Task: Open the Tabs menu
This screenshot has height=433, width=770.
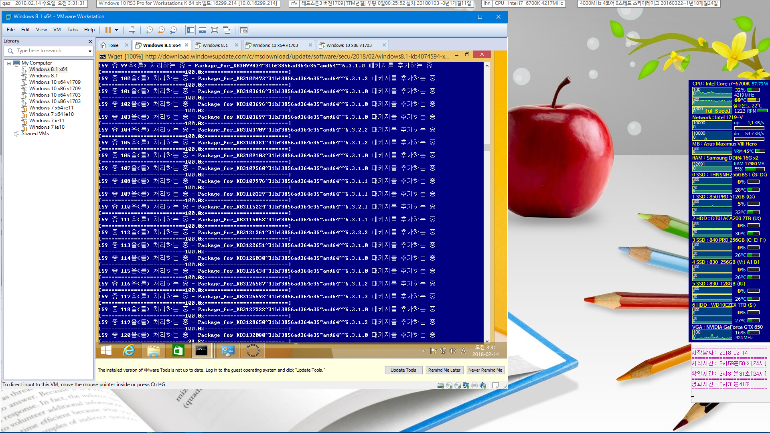Action: pos(73,30)
